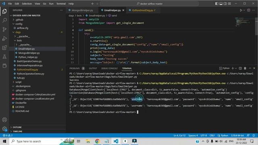Open the Run and Debug view

(x=4, y=39)
